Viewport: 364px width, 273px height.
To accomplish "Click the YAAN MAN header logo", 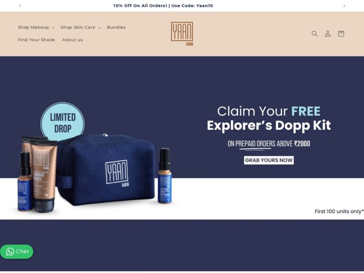I will coord(182,34).
